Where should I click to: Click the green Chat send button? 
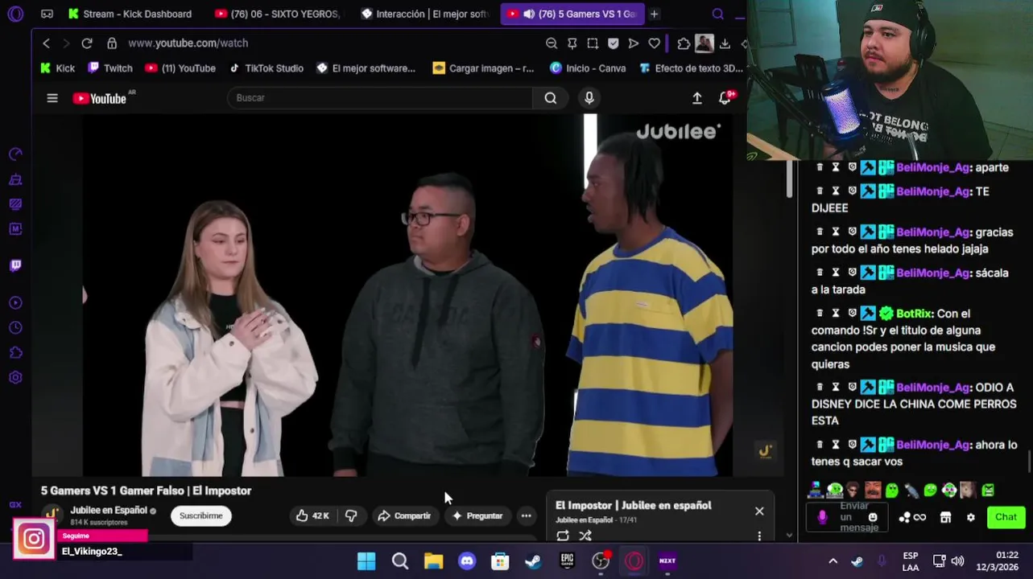[x=1006, y=517]
